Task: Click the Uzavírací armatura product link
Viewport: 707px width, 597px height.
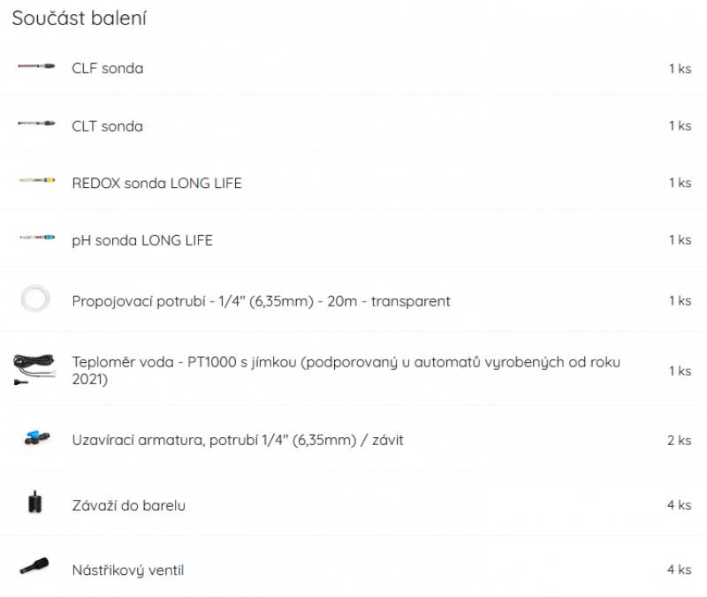Action: tap(238, 440)
